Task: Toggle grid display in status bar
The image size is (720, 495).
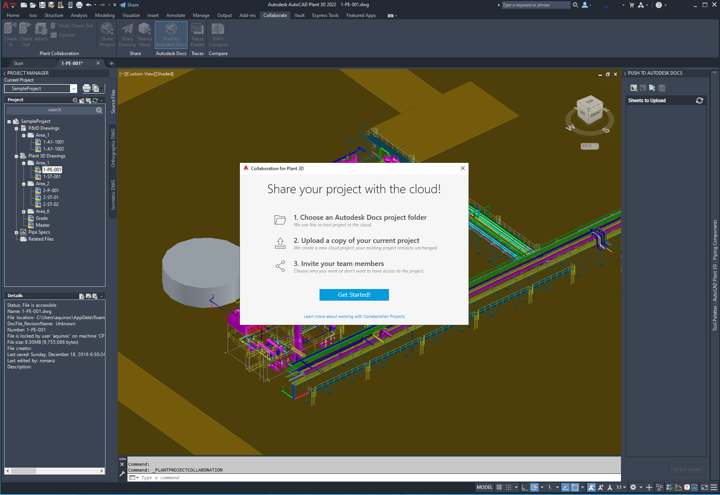Action: tap(499, 487)
